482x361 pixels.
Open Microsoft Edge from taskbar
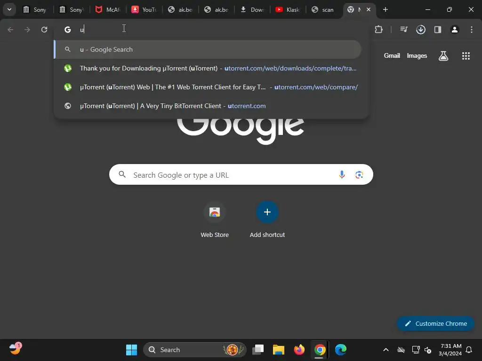(x=341, y=350)
